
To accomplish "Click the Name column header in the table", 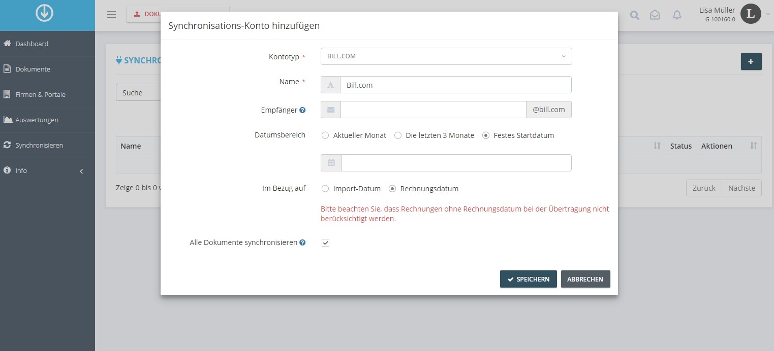I will pyautogui.click(x=131, y=146).
